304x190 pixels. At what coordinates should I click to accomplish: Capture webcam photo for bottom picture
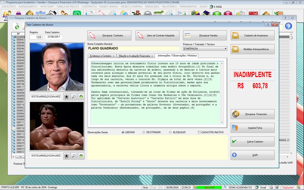tap(66, 156)
